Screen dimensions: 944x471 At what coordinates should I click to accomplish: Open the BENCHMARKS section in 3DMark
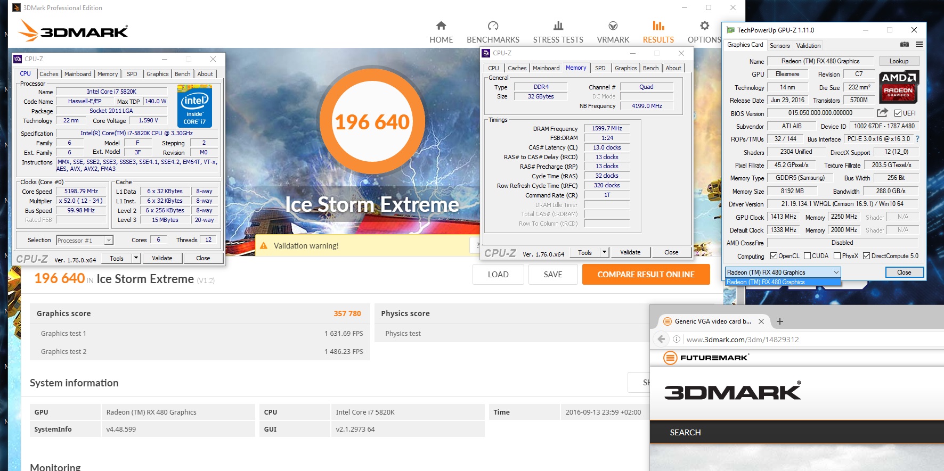[493, 32]
